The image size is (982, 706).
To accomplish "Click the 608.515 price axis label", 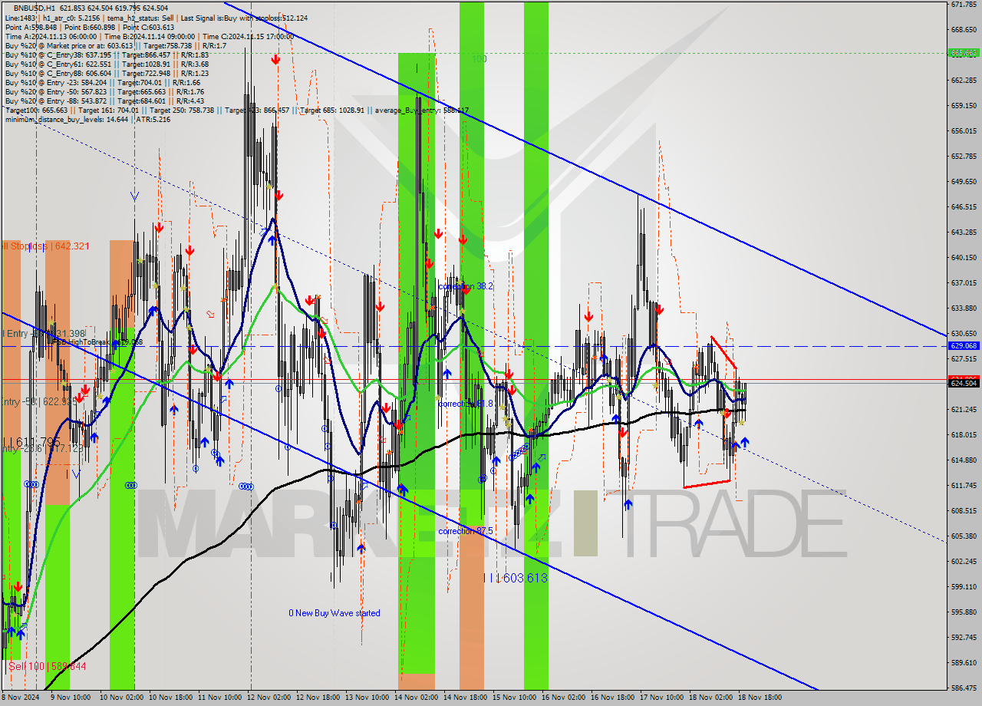I will pyautogui.click(x=964, y=511).
